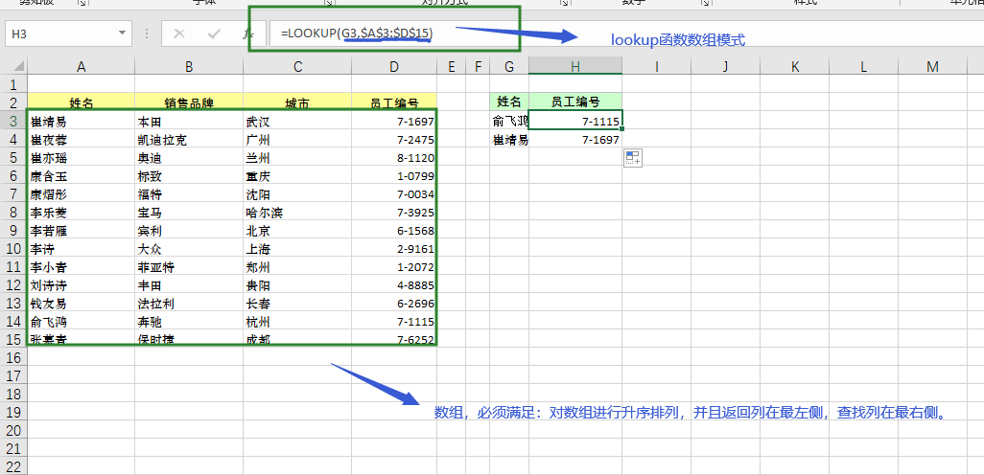
Task: Click cell H4 showing 7-1697
Action: tap(575, 139)
